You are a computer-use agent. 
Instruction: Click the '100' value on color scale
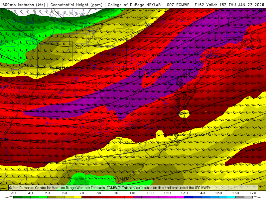133,193
